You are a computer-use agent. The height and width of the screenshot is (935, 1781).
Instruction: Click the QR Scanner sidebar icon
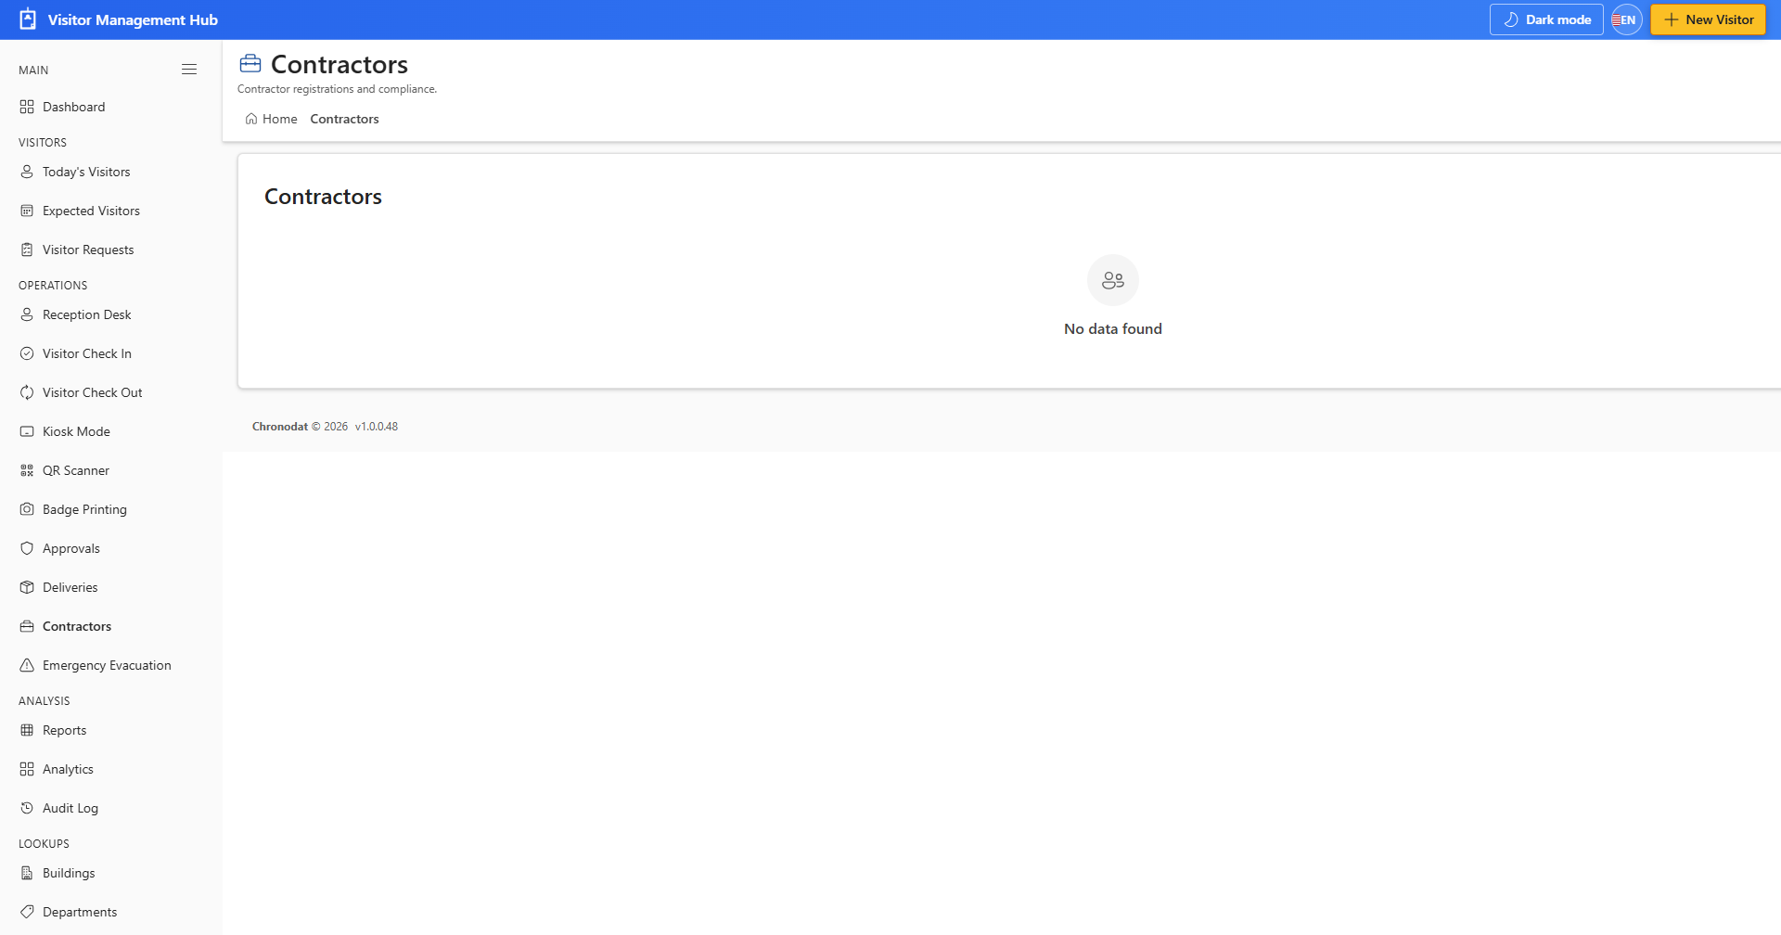(27, 470)
